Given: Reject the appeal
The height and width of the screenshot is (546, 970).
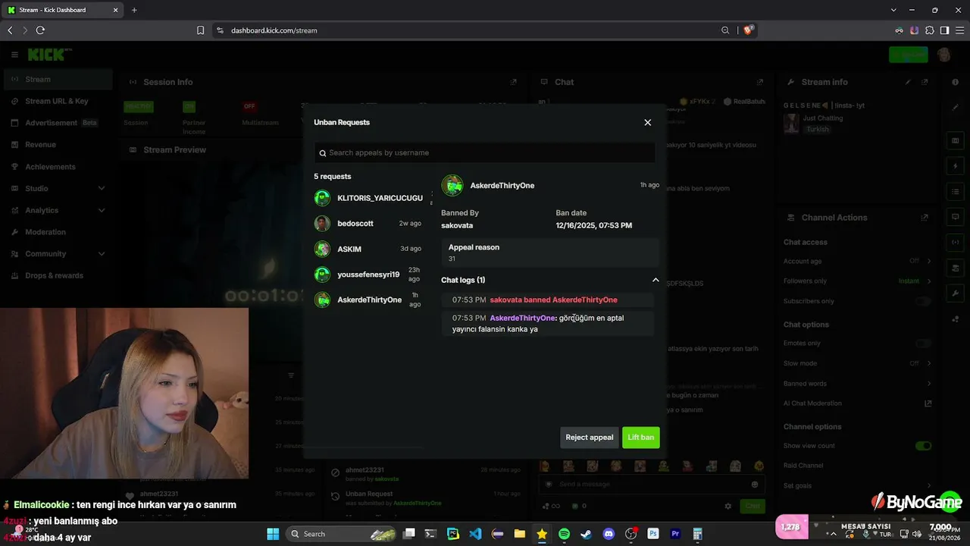Looking at the screenshot, I should (x=590, y=438).
